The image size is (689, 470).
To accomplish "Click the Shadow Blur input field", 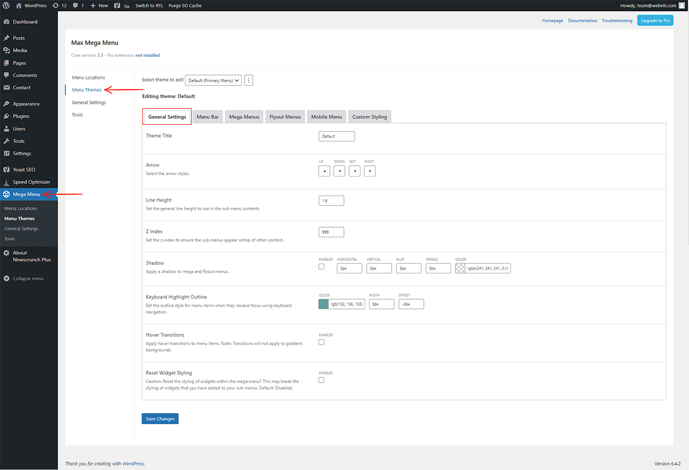I will point(409,268).
